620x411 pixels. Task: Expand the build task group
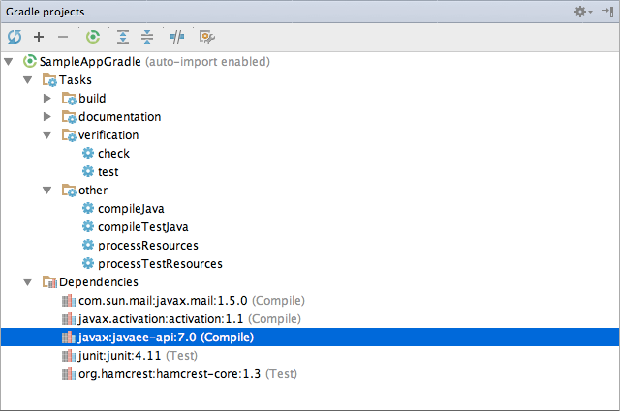[47, 99]
